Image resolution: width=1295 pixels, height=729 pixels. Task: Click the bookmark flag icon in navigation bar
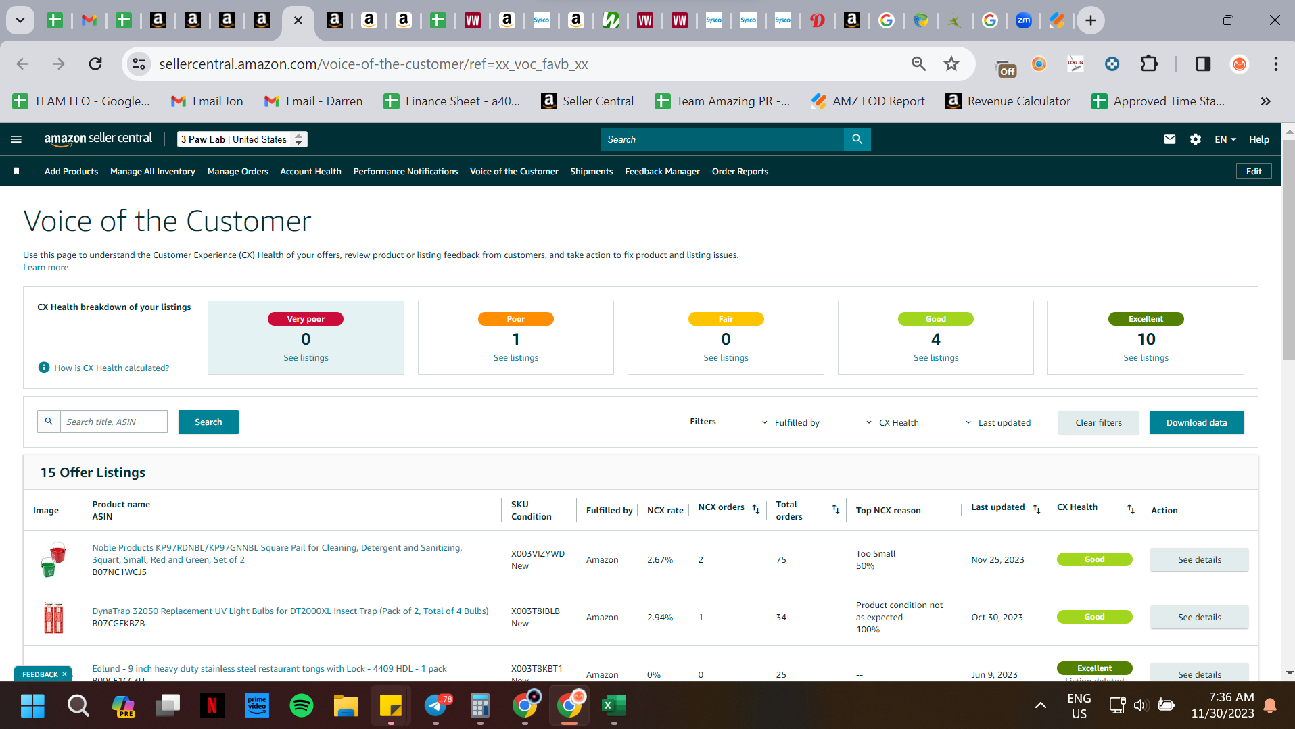click(16, 171)
